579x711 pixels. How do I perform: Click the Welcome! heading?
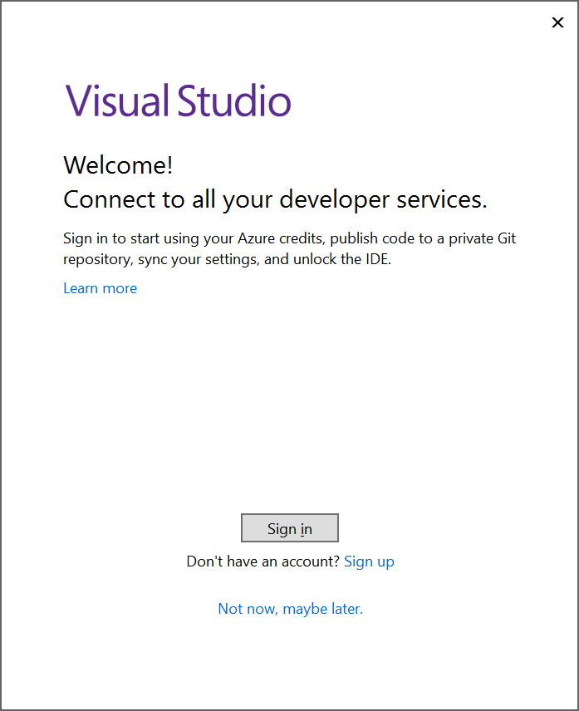click(x=118, y=164)
